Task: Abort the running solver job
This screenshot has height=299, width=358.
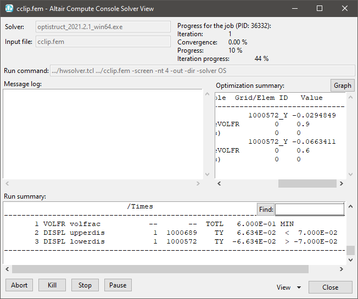Action: (x=19, y=285)
